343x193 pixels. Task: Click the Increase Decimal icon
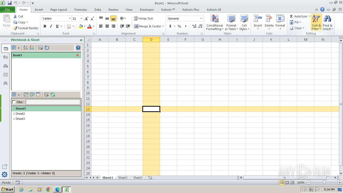point(194,26)
